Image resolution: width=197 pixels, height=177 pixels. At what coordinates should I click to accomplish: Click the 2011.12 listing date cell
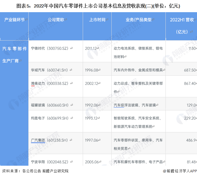tap(92, 48)
